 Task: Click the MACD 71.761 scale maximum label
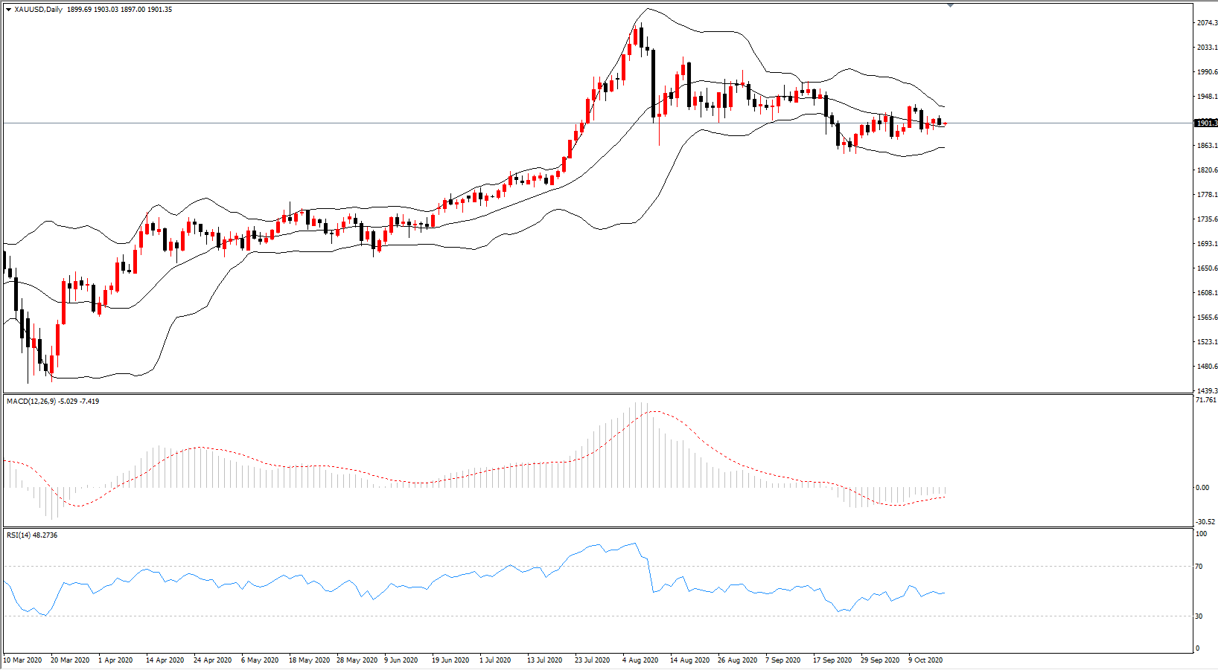(x=1206, y=400)
